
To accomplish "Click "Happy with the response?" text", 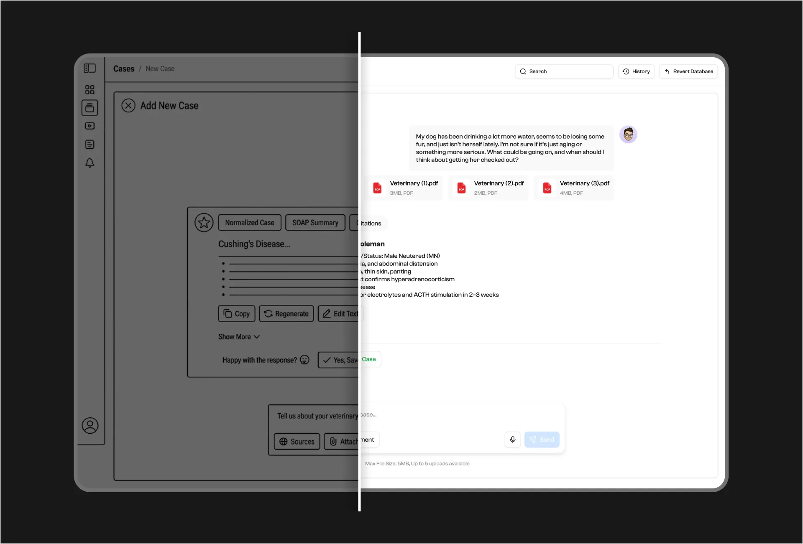I will (260, 360).
